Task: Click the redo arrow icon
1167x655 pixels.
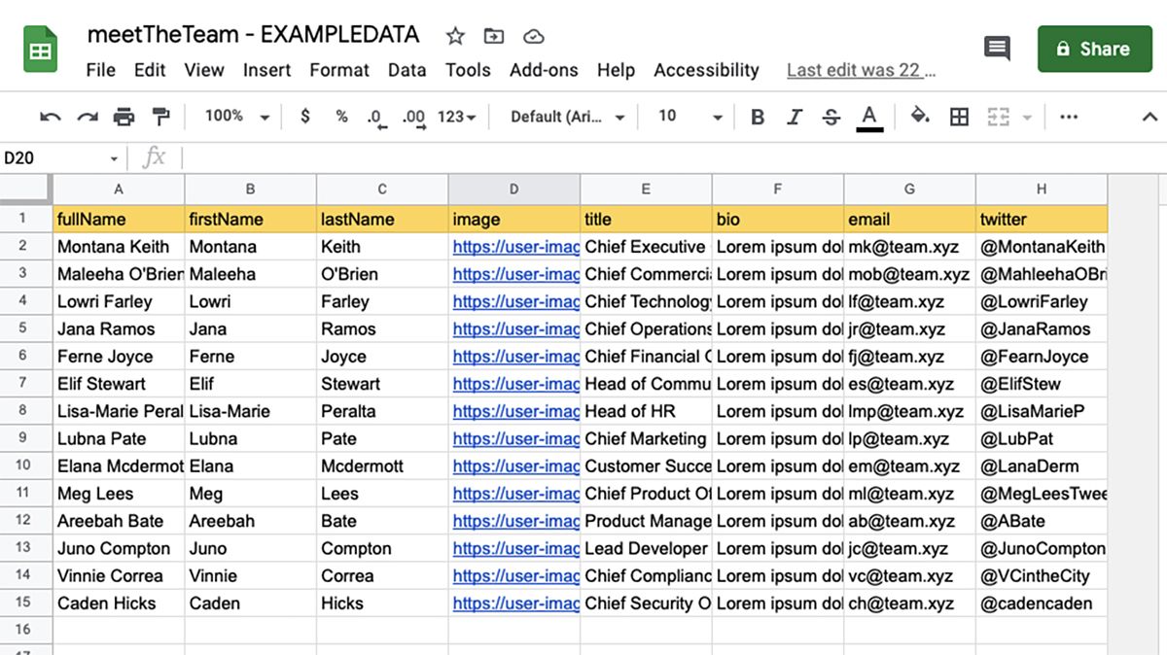Action: pyautogui.click(x=88, y=118)
